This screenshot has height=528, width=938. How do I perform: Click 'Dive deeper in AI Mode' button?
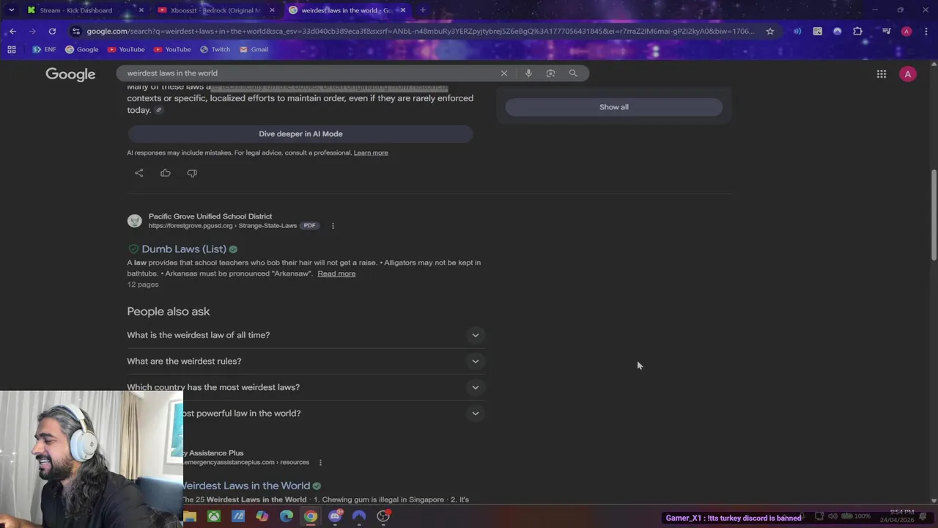(300, 134)
